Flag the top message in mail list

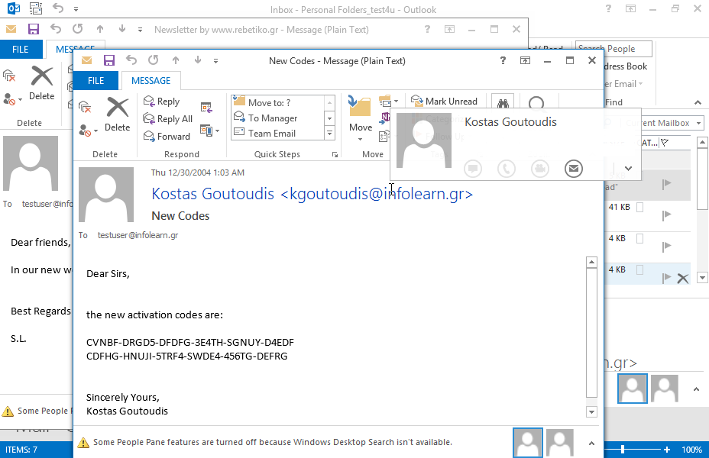click(x=666, y=184)
